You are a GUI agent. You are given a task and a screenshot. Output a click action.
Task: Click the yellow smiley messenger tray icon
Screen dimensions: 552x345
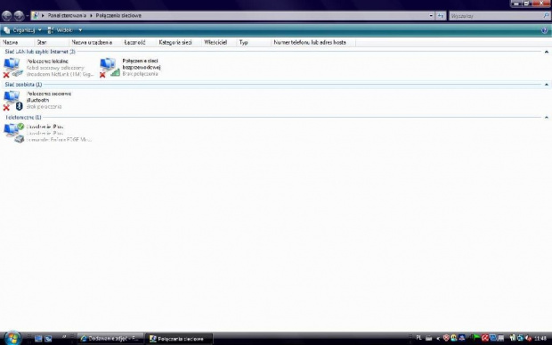454,338
